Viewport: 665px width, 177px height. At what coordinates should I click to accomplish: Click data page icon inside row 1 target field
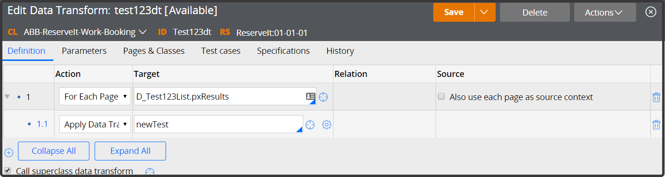(310, 96)
